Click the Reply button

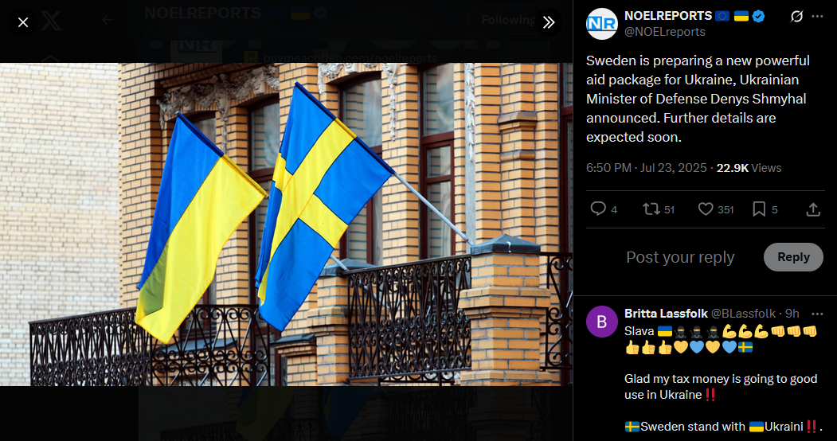(x=793, y=257)
